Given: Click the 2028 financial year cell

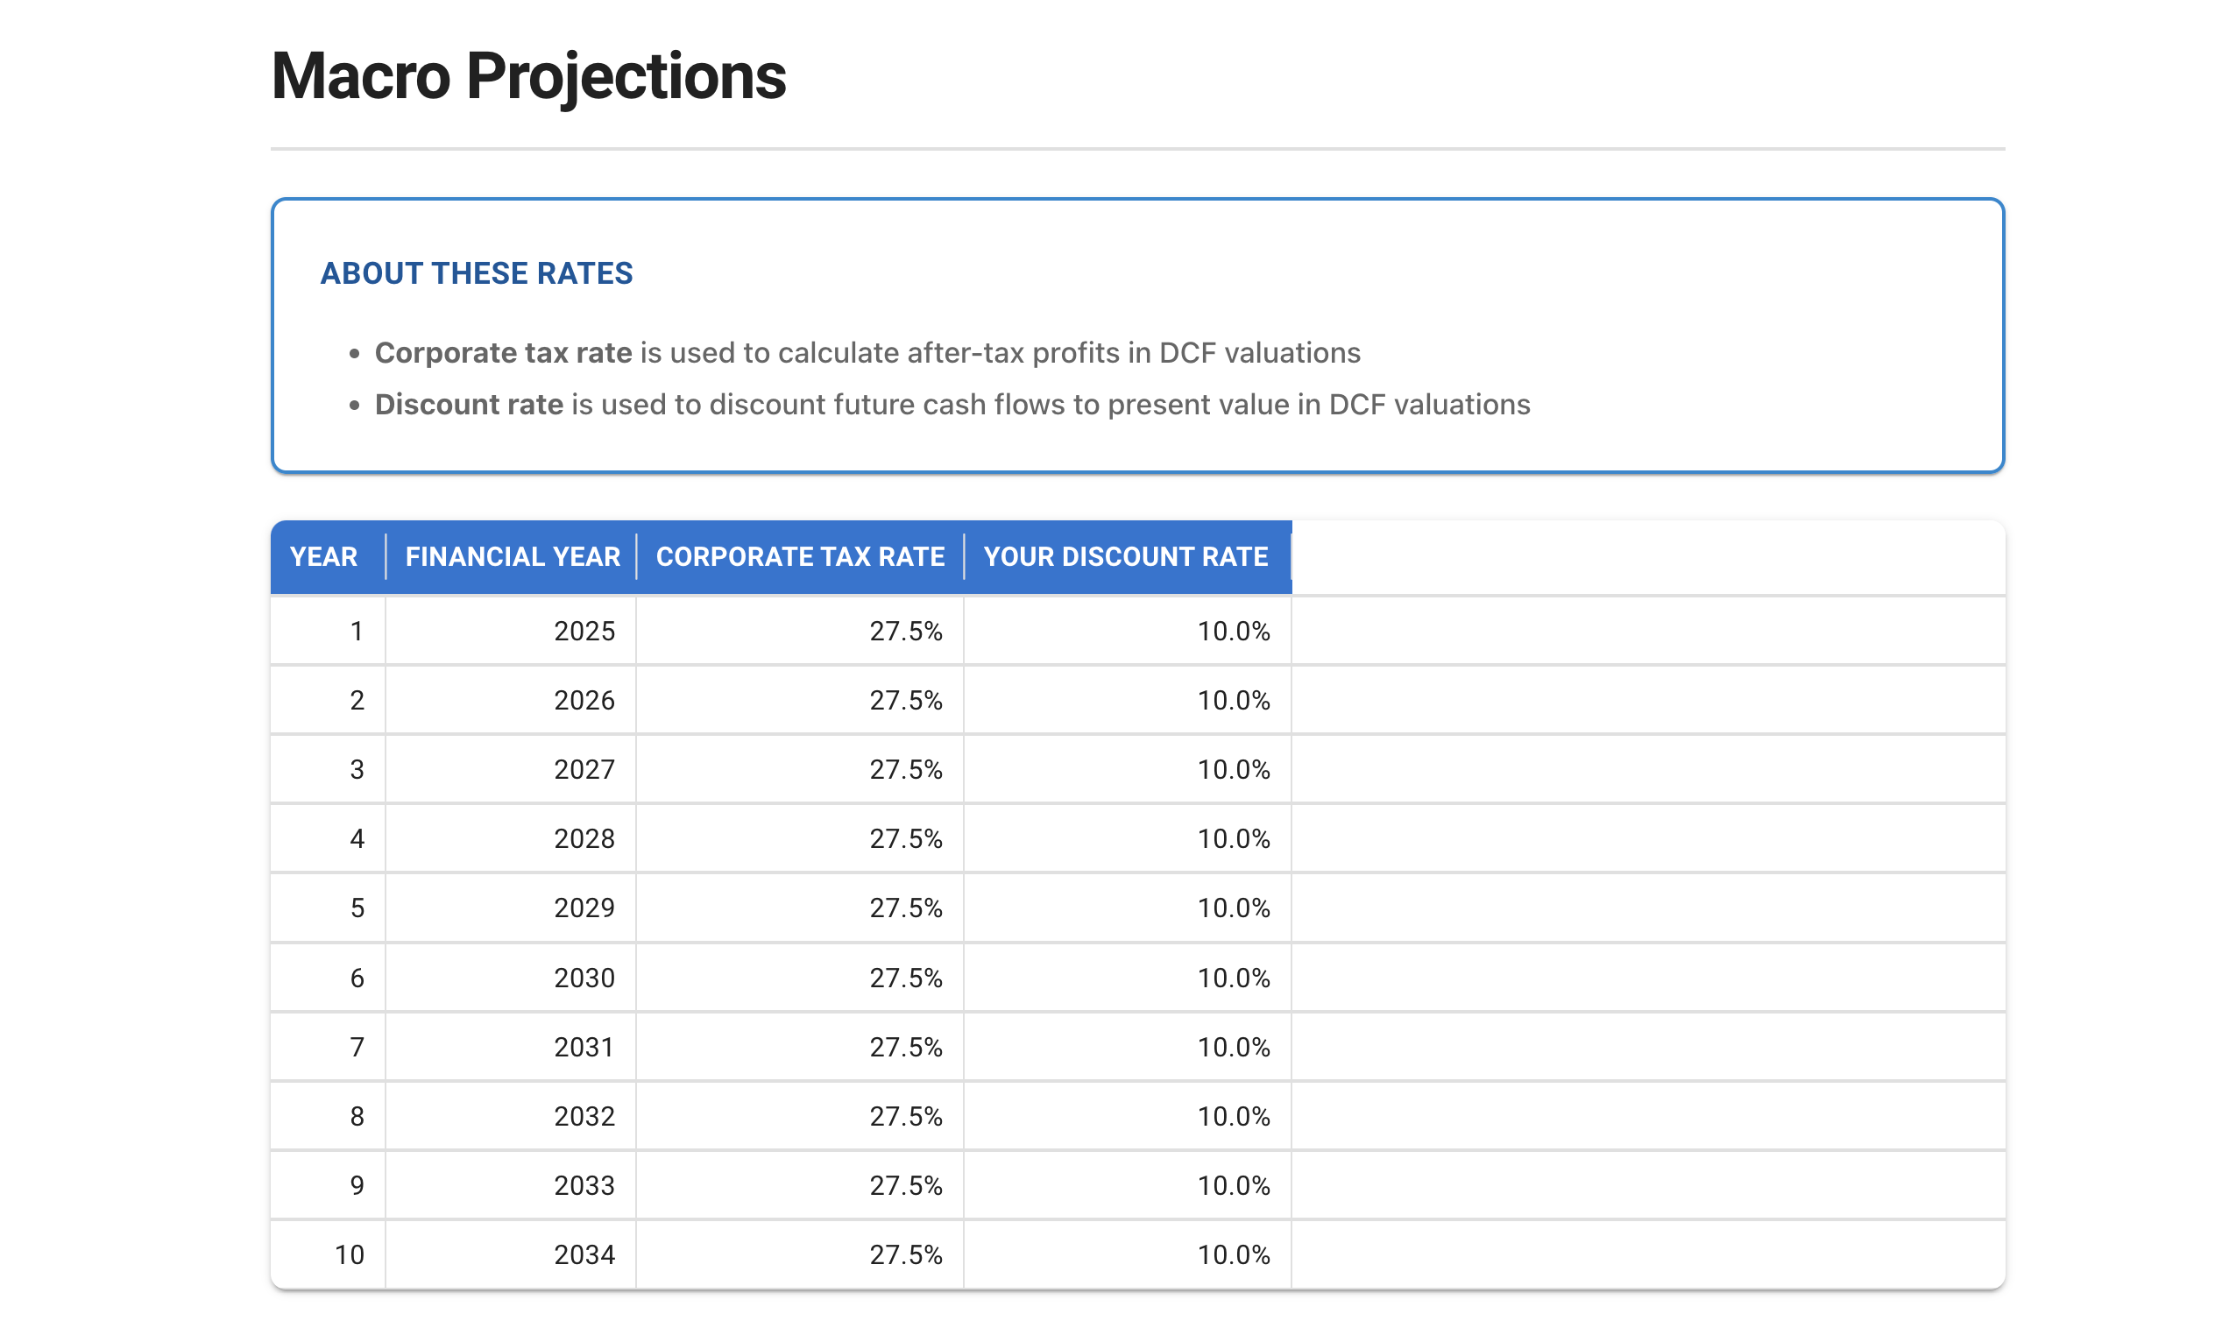Looking at the screenshot, I should [x=584, y=838].
